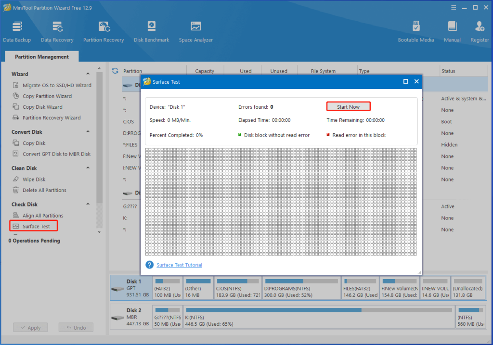Collapse the Check Disk section
This screenshot has height=345, width=493.
pyautogui.click(x=88, y=204)
